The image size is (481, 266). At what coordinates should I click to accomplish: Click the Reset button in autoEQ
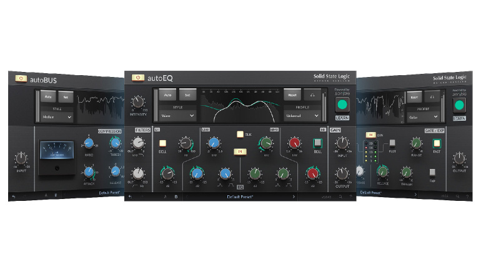click(292, 96)
